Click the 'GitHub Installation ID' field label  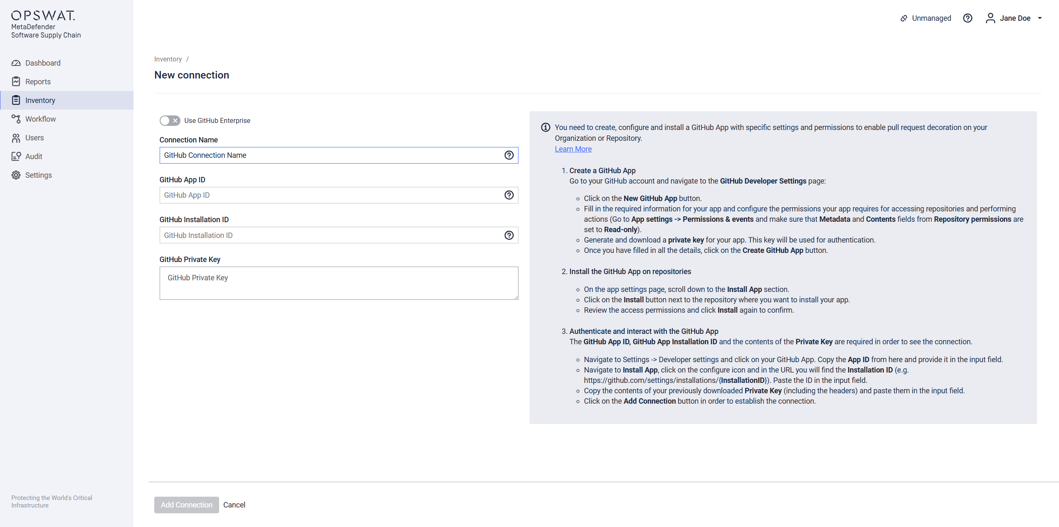point(194,220)
